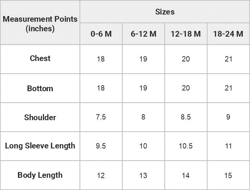Image resolution: width=250 pixels, height=190 pixels.
Task: Select the Body Length row label
Action: (x=40, y=175)
